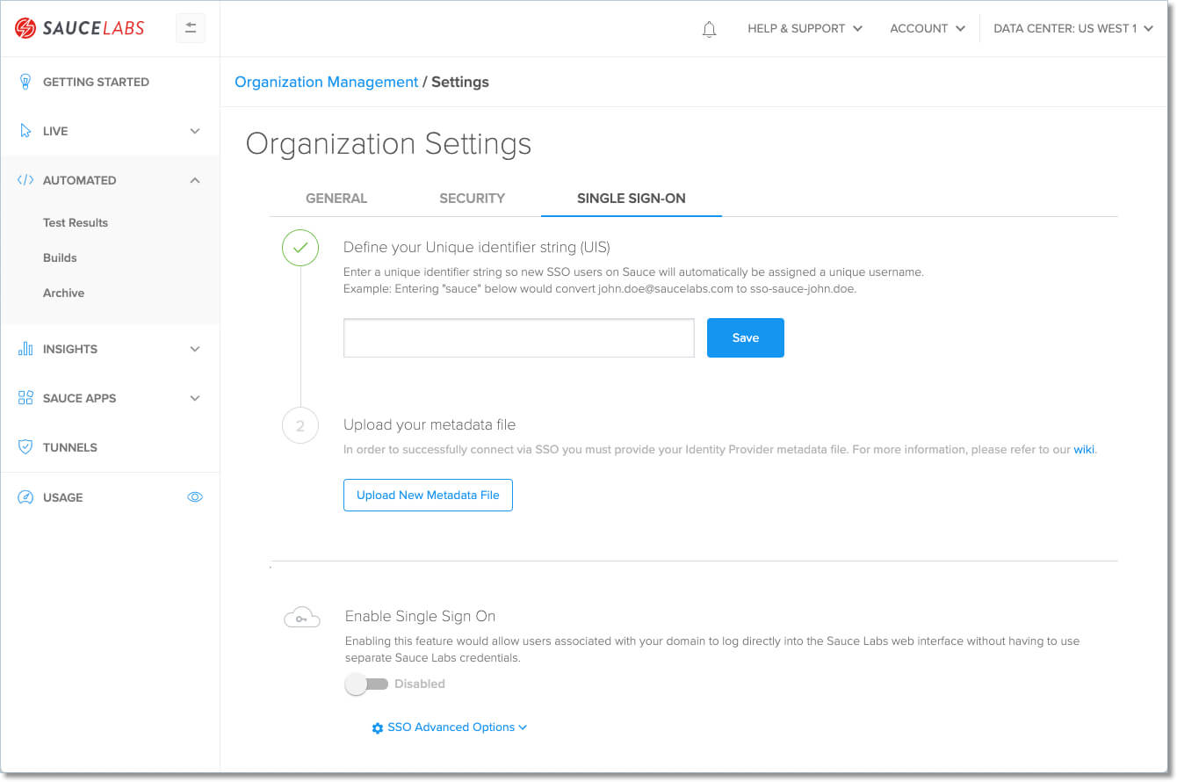Click the Live cursor icon
Viewport: 1177px width, 782px height.
[x=25, y=131]
